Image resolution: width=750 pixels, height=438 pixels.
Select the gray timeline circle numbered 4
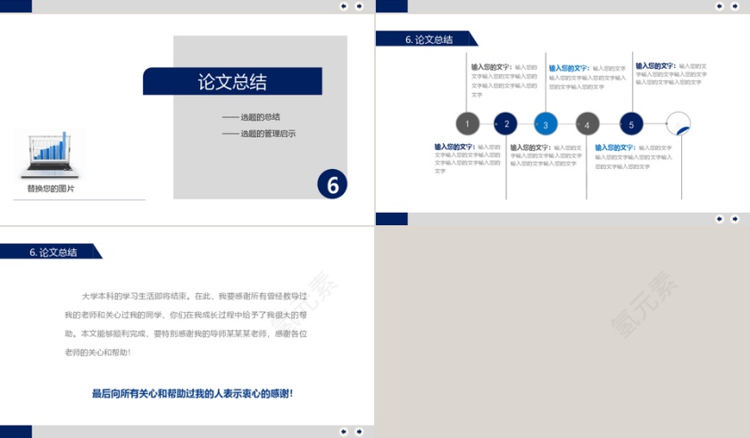coord(587,124)
